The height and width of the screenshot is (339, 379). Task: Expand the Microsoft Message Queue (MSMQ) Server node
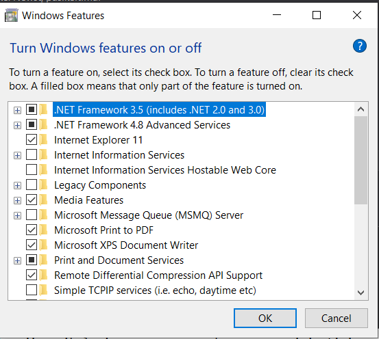pyautogui.click(x=17, y=215)
